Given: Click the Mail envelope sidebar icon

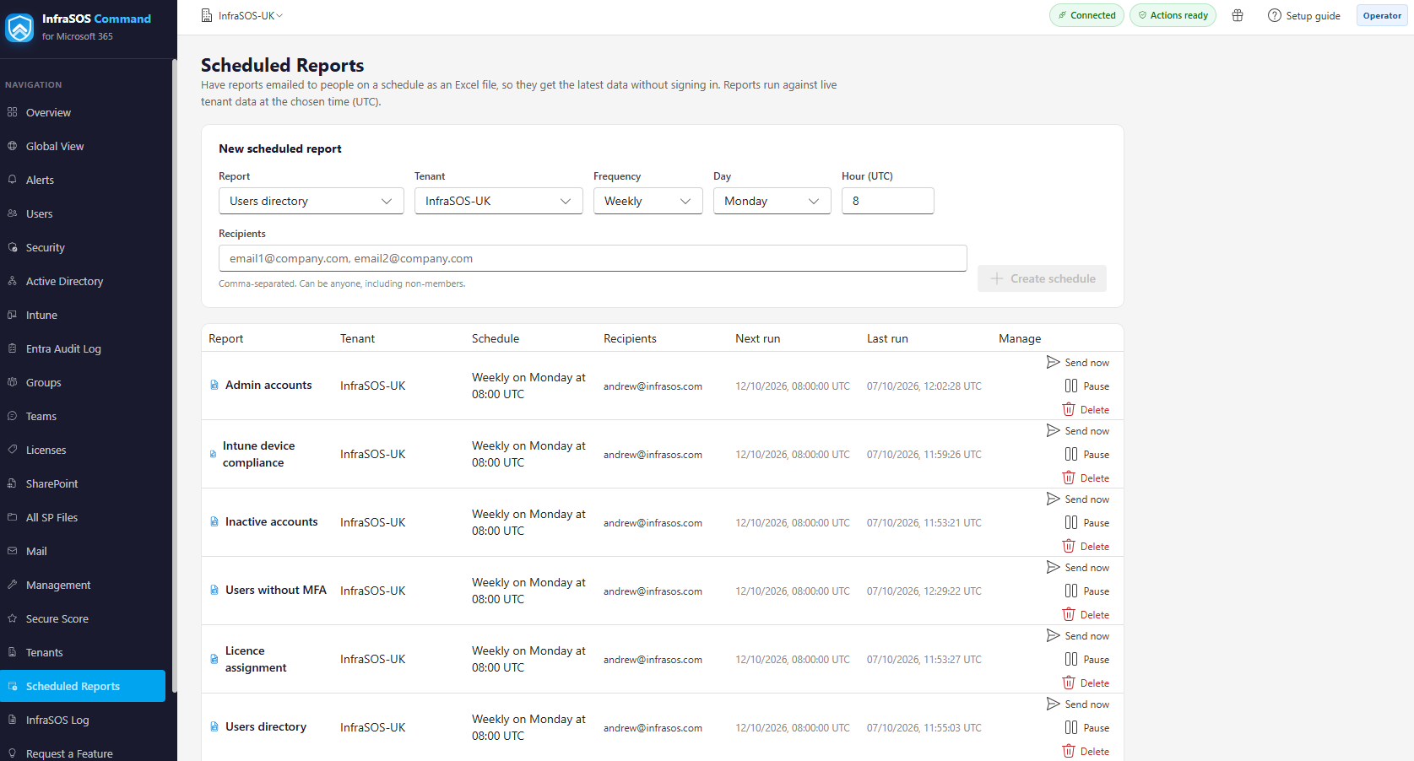Looking at the screenshot, I should point(12,551).
